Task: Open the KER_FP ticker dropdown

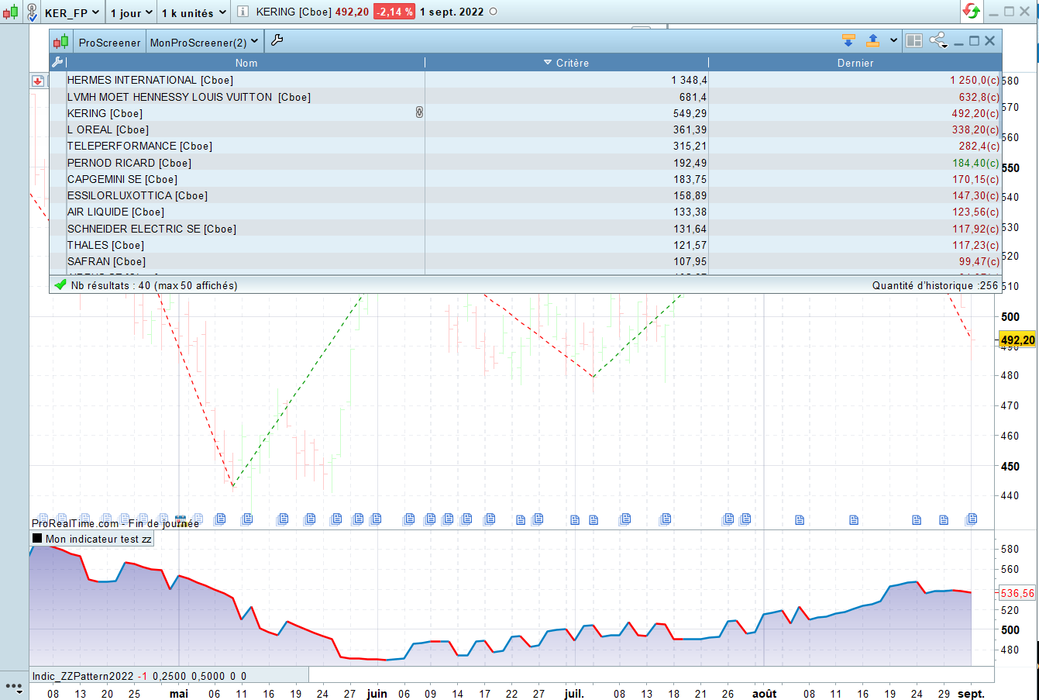Action: pos(71,12)
